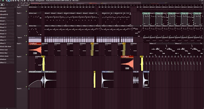Select Drumfill #2 in the picker list

point(7,15)
